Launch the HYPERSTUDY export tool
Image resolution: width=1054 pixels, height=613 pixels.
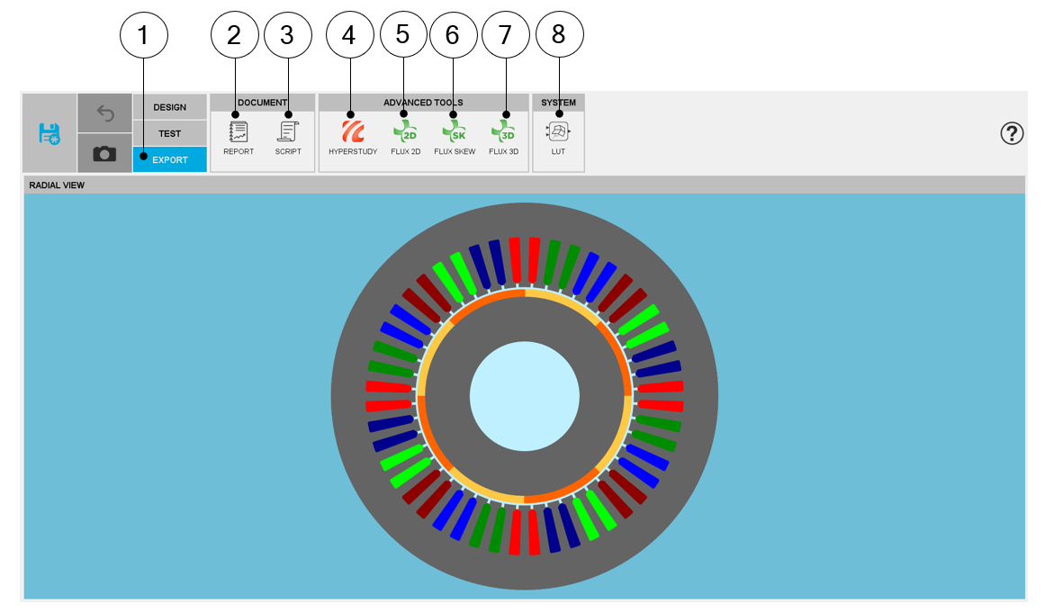coord(353,137)
